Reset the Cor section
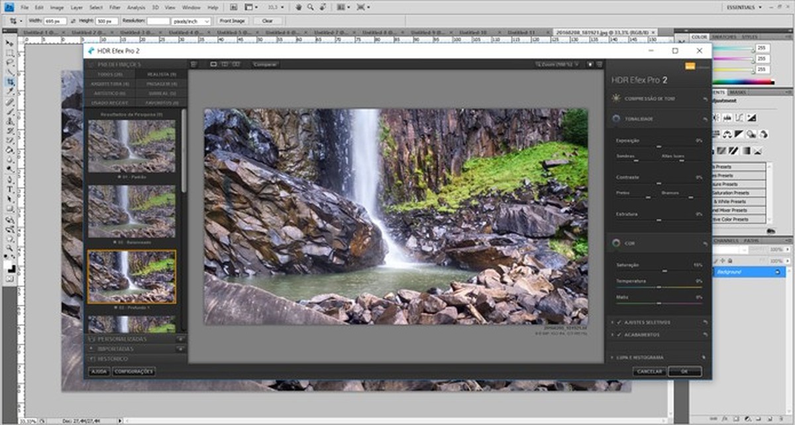 (706, 244)
